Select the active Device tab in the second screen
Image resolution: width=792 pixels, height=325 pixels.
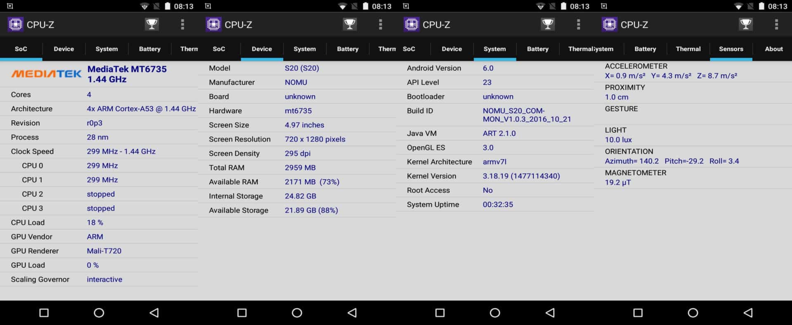pos(262,49)
